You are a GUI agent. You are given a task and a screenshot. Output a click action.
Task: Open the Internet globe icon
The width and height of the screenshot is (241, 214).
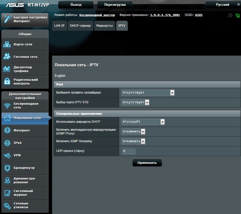[7, 130]
